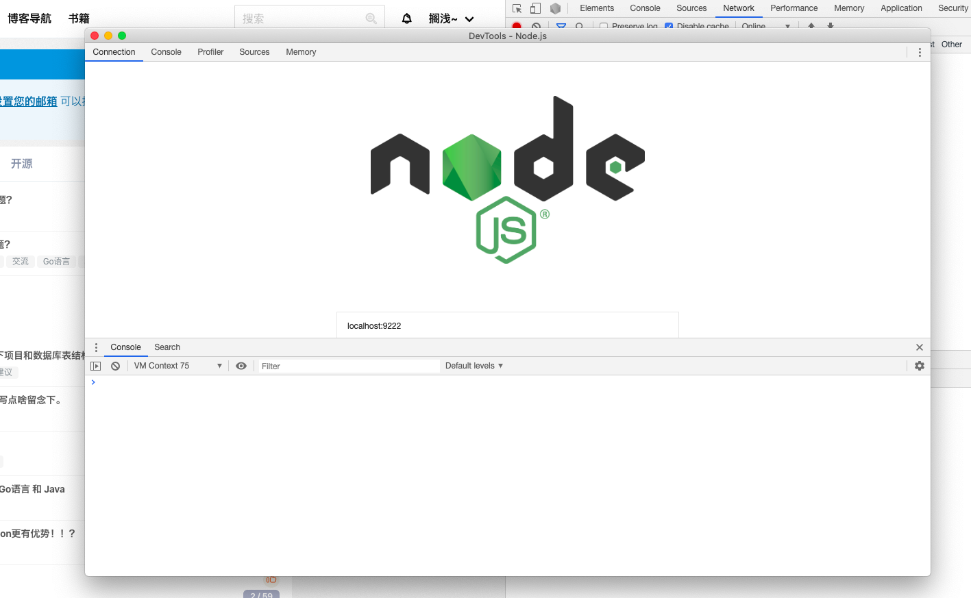
Task: Open the drawer three-dot menu beside Console
Action: (96, 347)
